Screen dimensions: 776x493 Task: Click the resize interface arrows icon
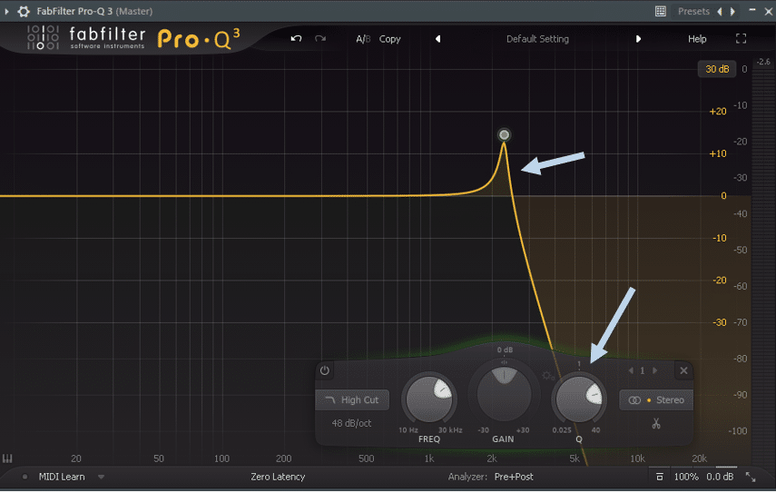click(751, 477)
